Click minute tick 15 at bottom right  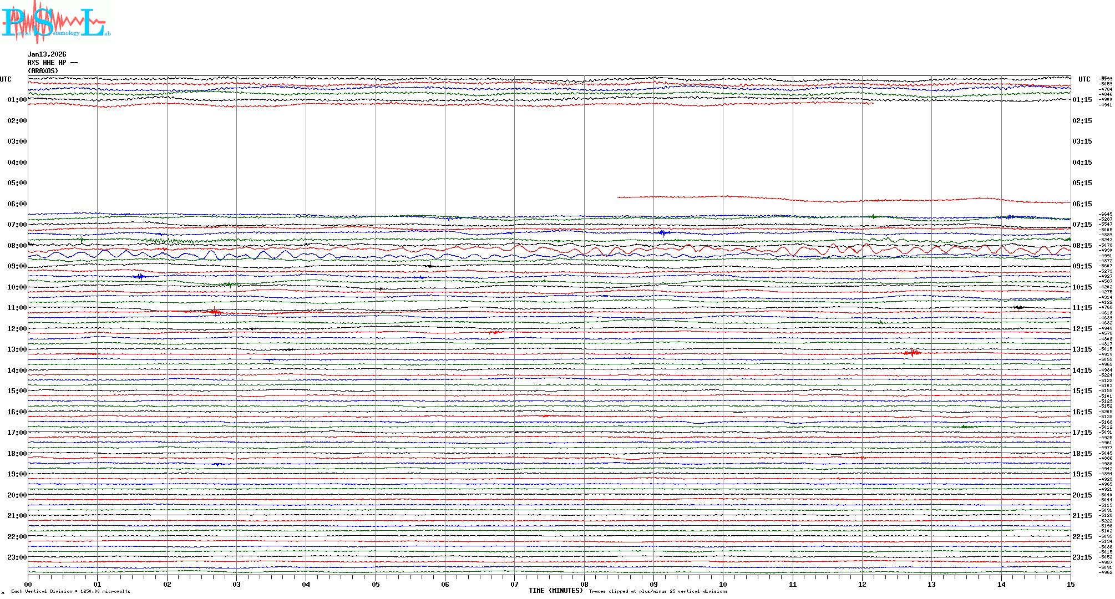click(1070, 585)
